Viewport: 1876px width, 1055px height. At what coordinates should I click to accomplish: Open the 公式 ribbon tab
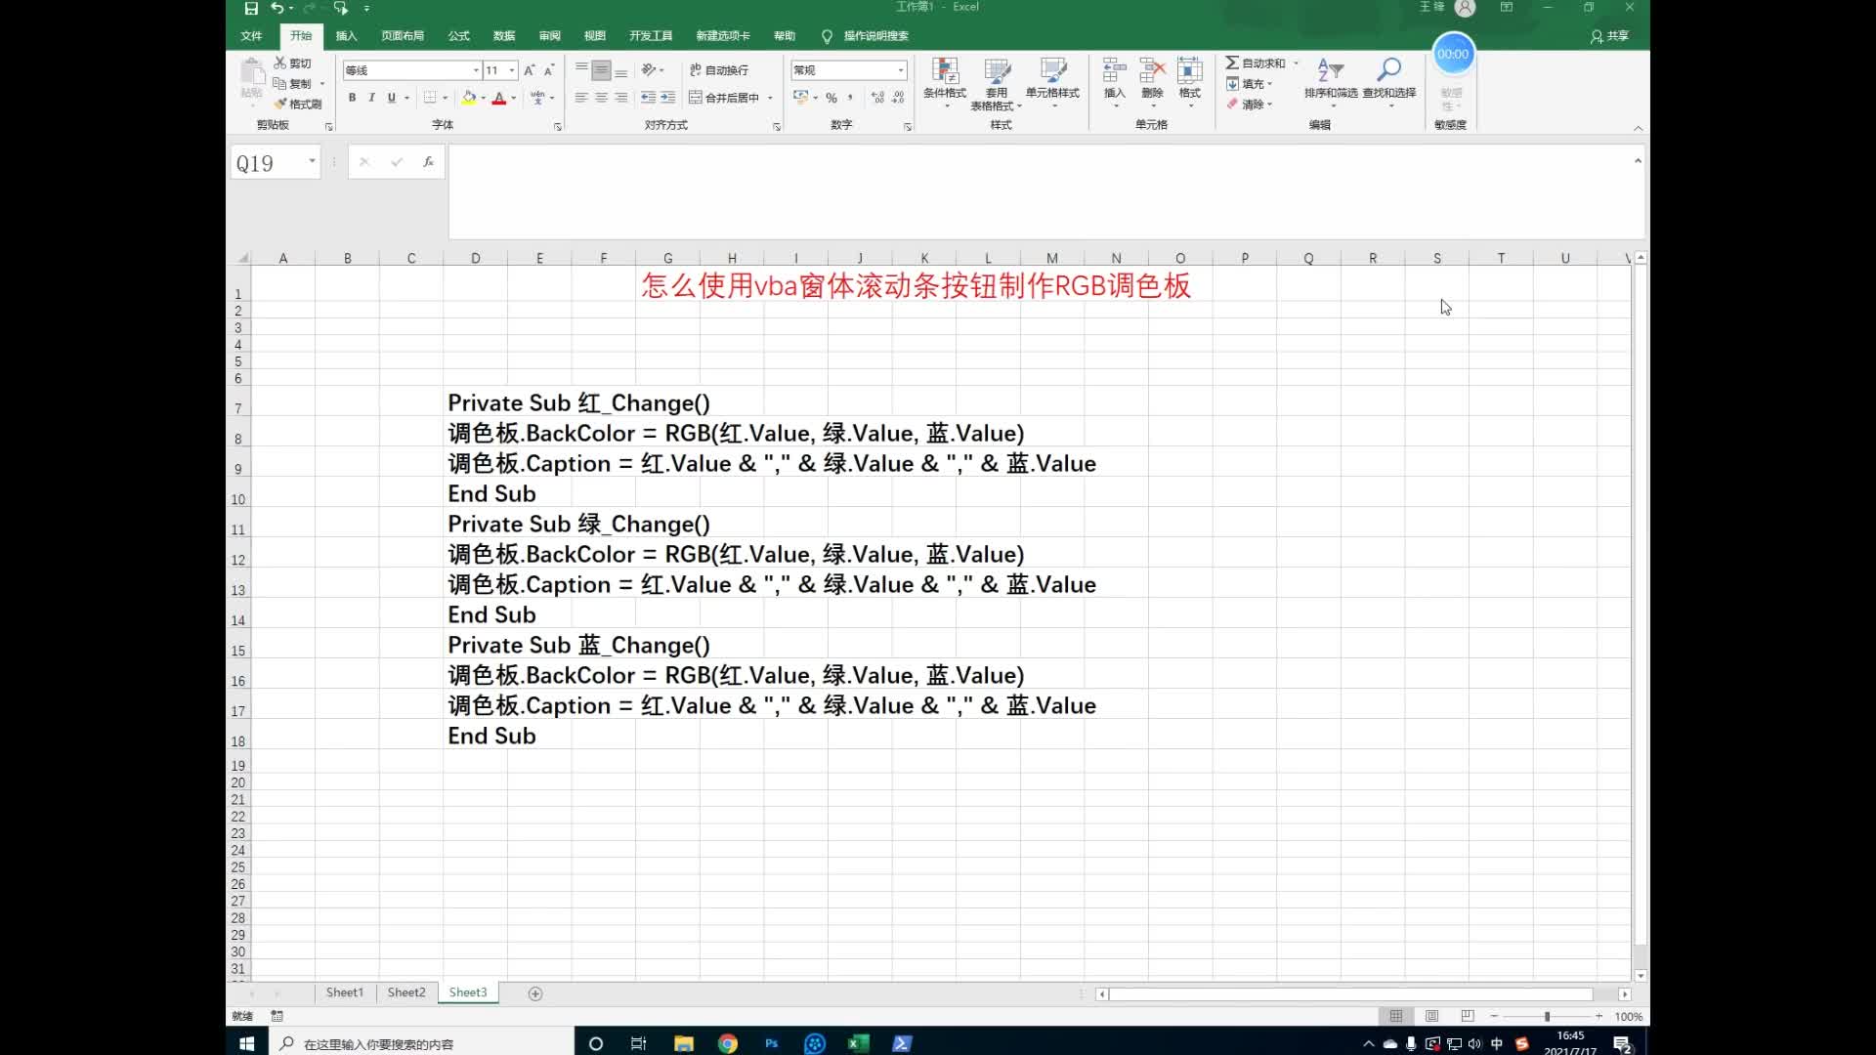(x=459, y=36)
